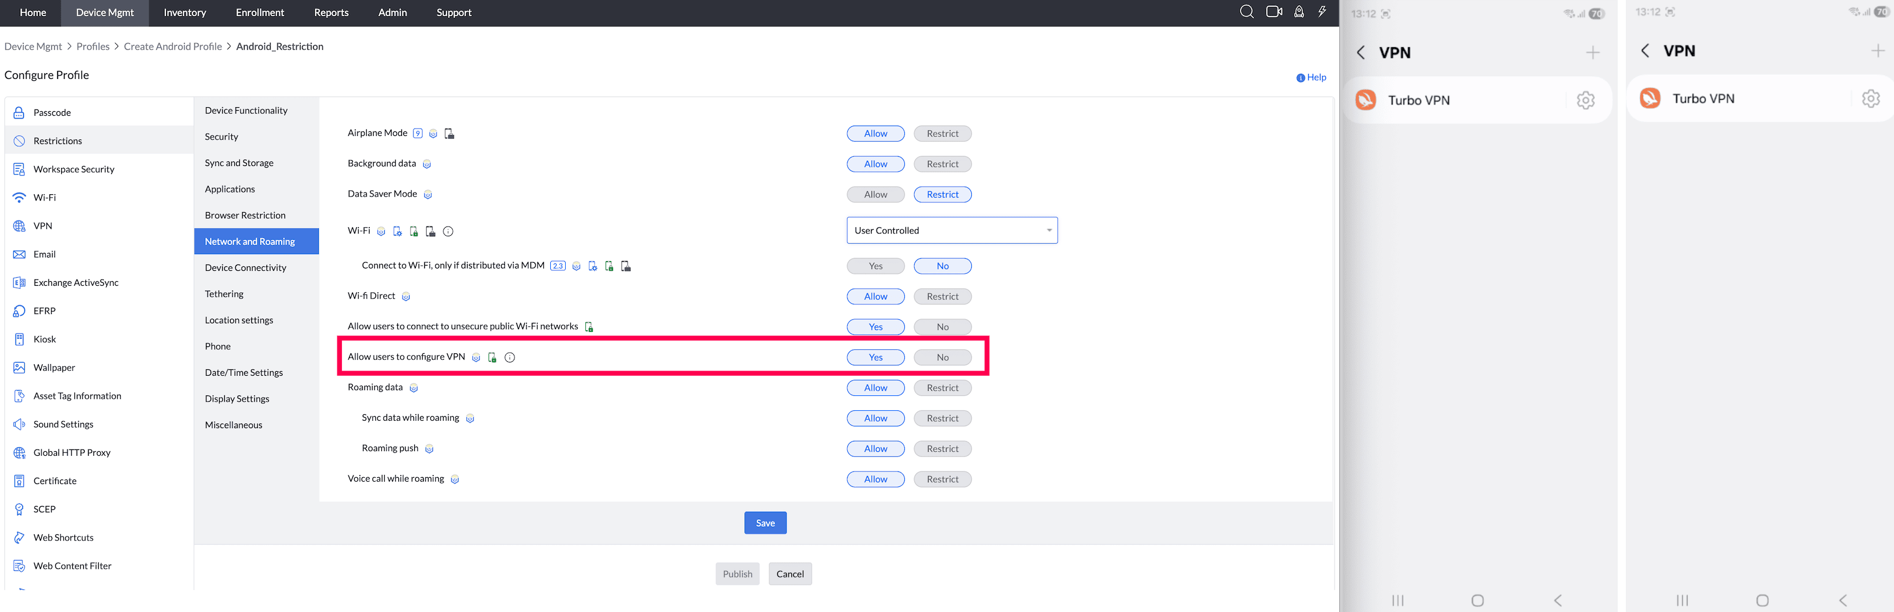Screen dimensions: 1894x612
Task: Set Allow users to configure VPN to No
Action: [942, 357]
